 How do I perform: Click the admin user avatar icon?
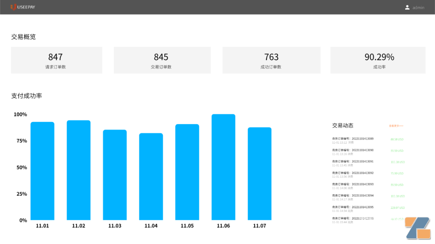(x=407, y=7)
